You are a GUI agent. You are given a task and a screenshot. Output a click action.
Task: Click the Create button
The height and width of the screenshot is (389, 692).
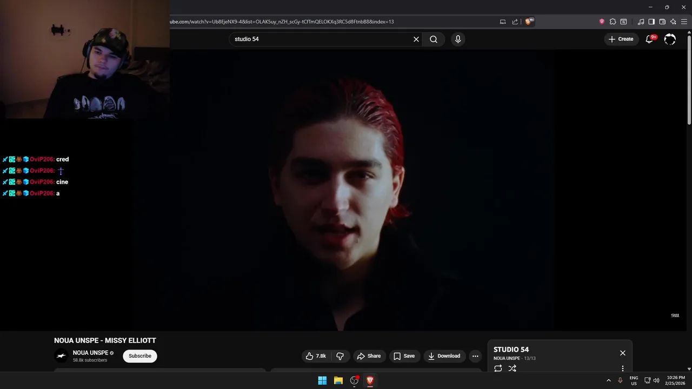coord(621,39)
